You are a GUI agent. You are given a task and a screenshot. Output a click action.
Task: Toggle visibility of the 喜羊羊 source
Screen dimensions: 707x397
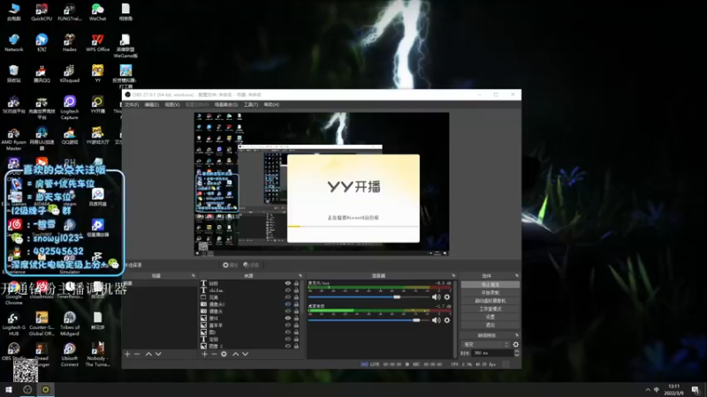[288, 325]
